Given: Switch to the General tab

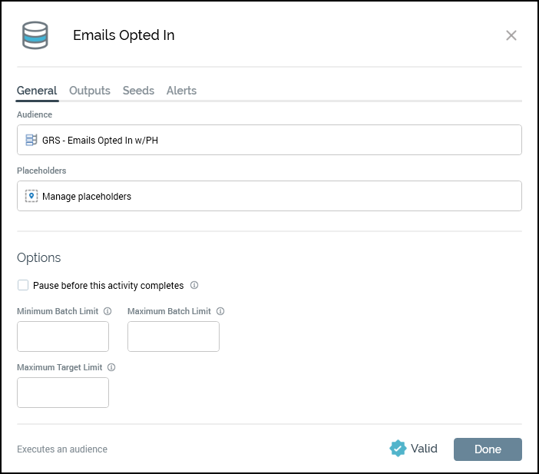Looking at the screenshot, I should click(x=37, y=91).
